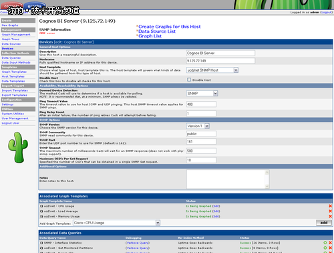Screen dimensions: 334x253
Task: Reload the SNMP Interface Statistics data query
Action: pos(325,242)
